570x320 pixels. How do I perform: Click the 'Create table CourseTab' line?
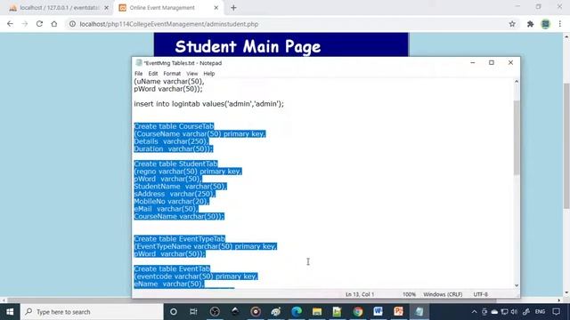point(174,126)
